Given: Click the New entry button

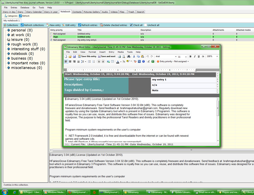Looking at the screenshot, I should click(x=54, y=25).
